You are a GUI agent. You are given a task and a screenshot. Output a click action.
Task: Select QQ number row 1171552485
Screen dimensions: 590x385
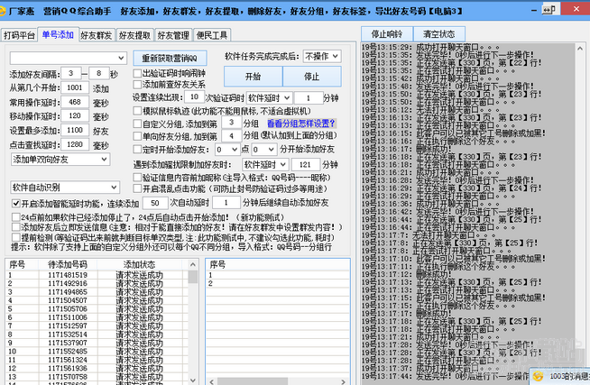pyautogui.click(x=97, y=351)
